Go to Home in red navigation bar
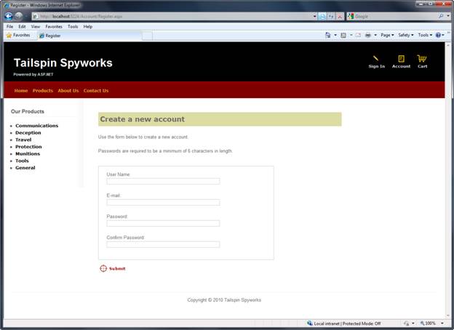454x330 pixels. [21, 91]
